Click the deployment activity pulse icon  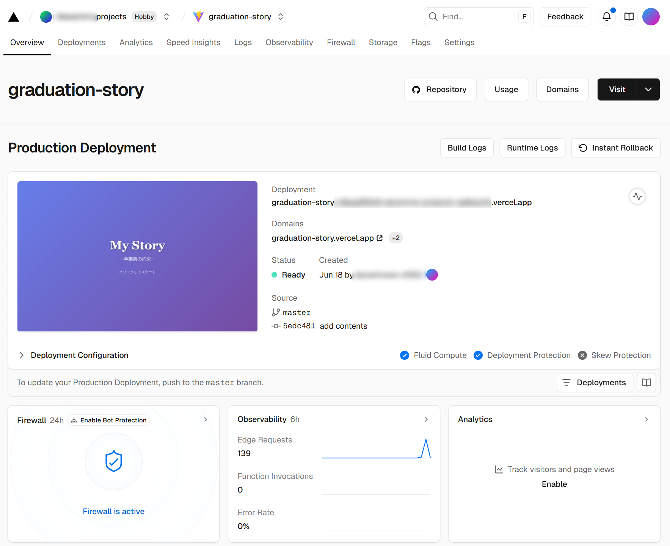[637, 196]
